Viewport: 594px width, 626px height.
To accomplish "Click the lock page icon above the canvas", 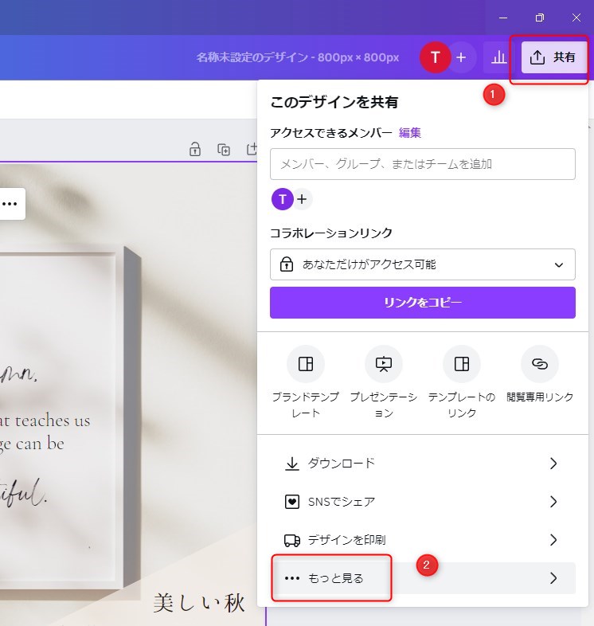I will pyautogui.click(x=194, y=149).
